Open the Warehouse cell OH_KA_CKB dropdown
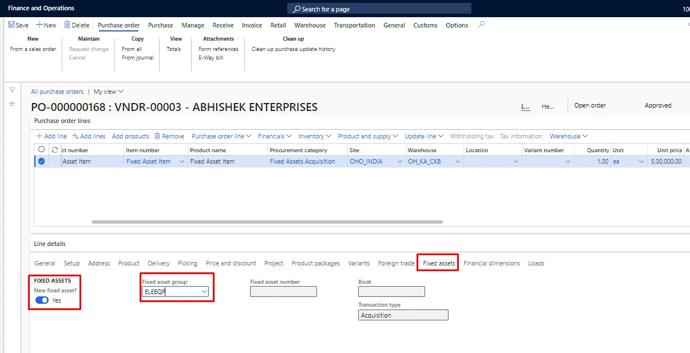Screen dimensions: 690x353 (x=458, y=162)
